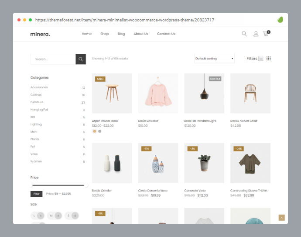Focus the sidebar Search input field

click(53, 59)
